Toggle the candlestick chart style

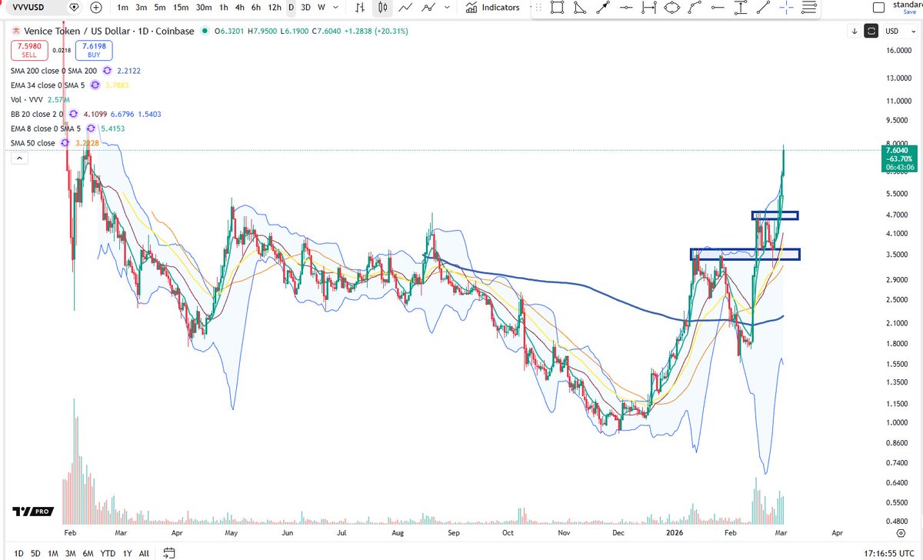click(x=382, y=7)
